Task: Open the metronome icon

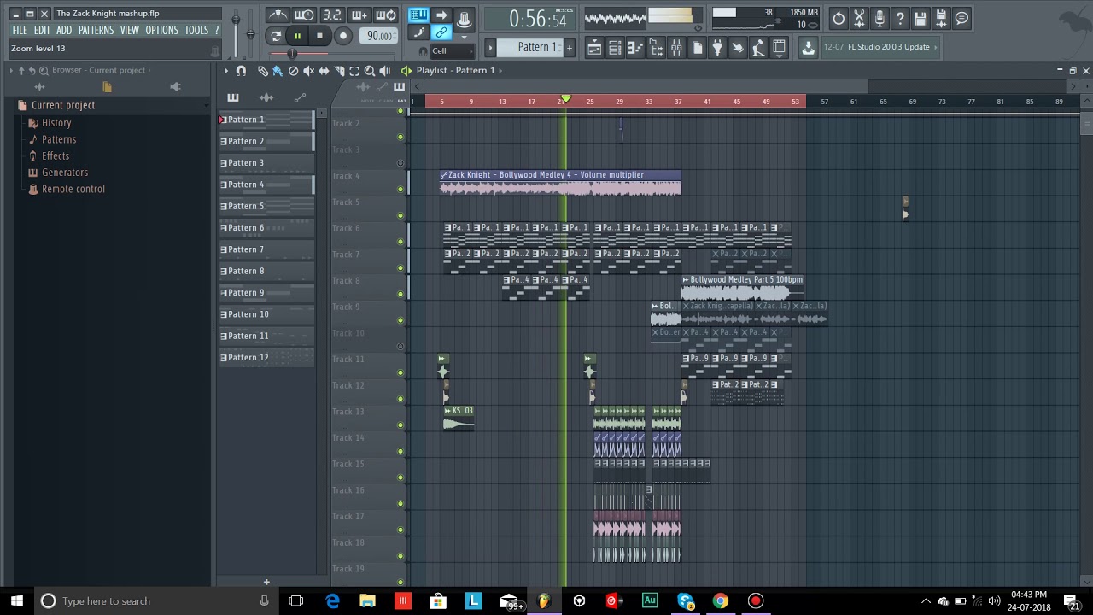Action: point(278,15)
